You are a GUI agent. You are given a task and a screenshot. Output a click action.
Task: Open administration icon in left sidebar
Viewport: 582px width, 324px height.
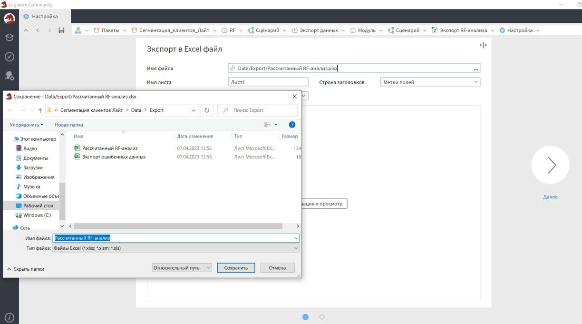[x=10, y=76]
